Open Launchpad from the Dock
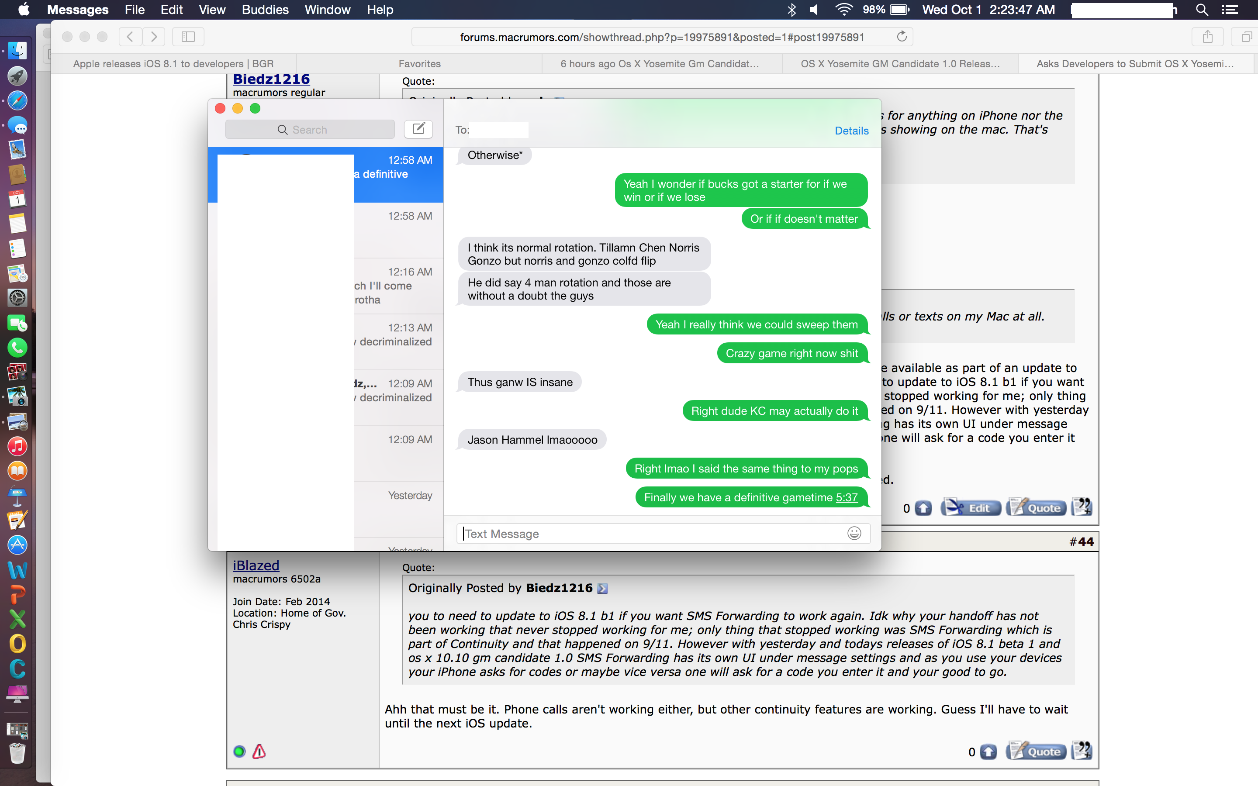 coord(17,76)
